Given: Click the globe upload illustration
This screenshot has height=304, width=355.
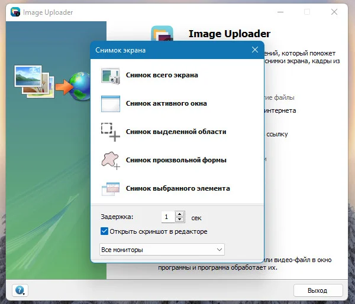Looking at the screenshot, I should [x=79, y=86].
